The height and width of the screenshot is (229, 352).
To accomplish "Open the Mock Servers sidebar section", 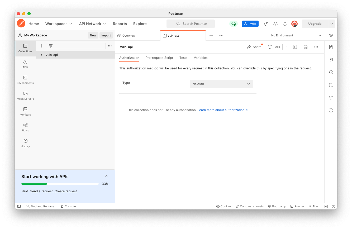I will [x=25, y=96].
